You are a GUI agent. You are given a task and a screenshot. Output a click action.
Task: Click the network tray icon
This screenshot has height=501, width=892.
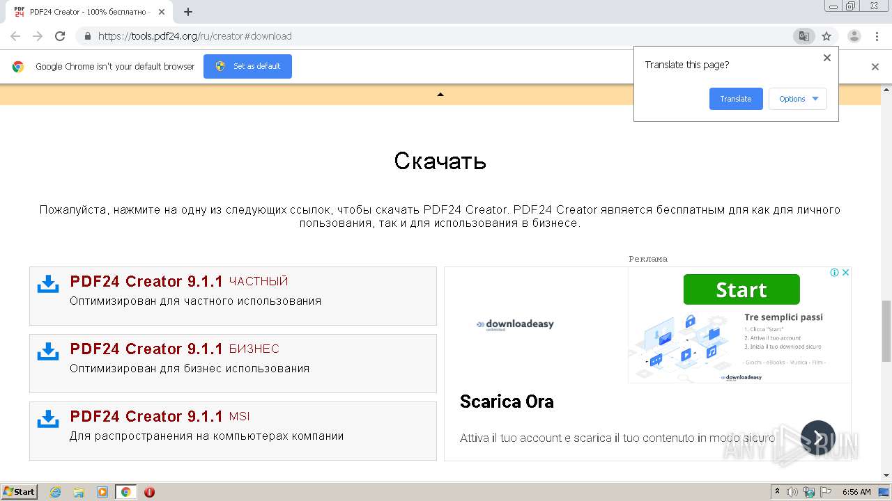[x=809, y=492]
